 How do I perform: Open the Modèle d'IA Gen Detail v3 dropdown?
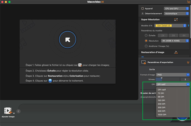pos(170,26)
